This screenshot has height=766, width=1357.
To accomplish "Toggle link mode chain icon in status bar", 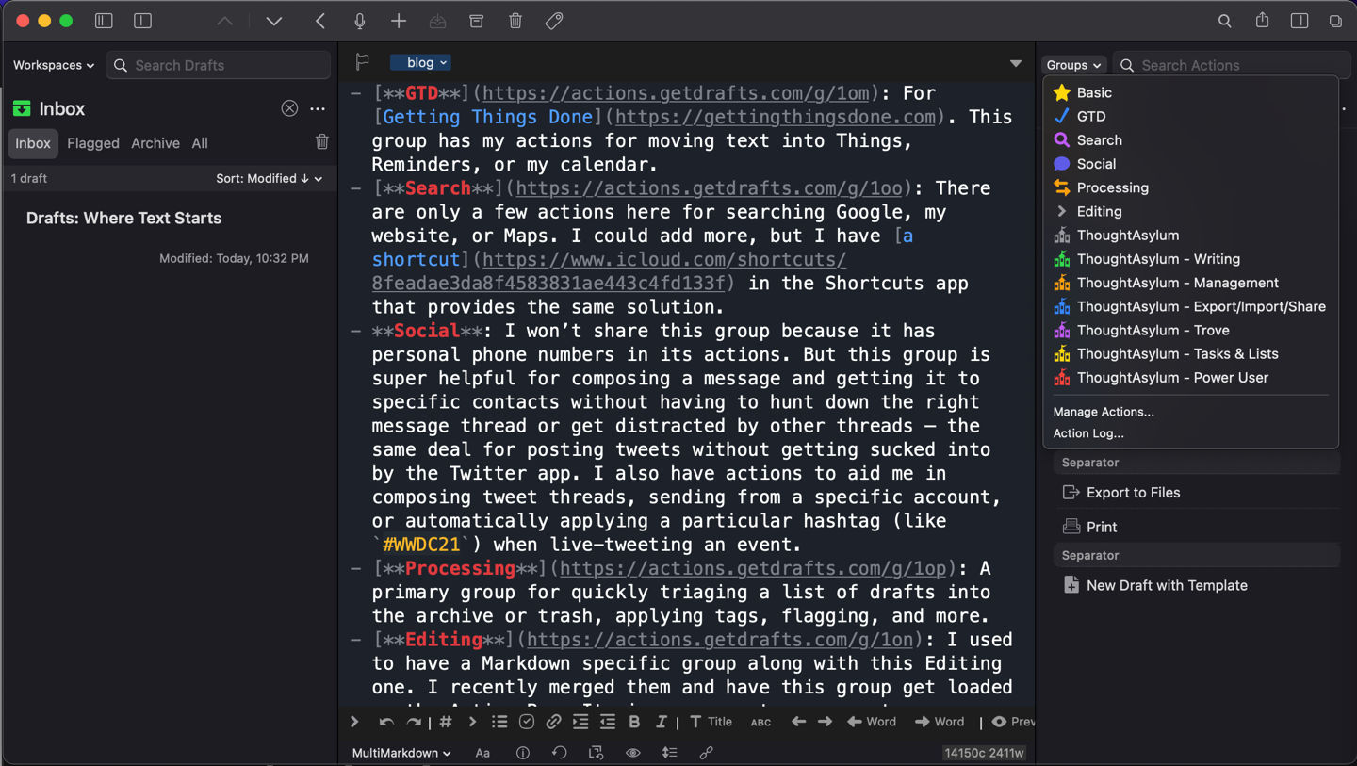I will [x=706, y=753].
